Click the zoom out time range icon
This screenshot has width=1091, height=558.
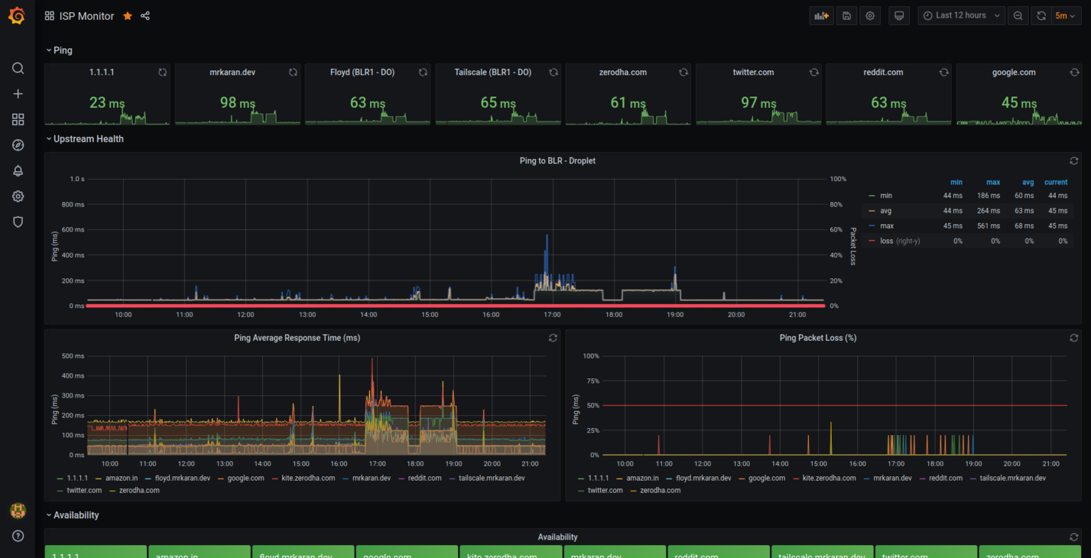coord(1017,15)
